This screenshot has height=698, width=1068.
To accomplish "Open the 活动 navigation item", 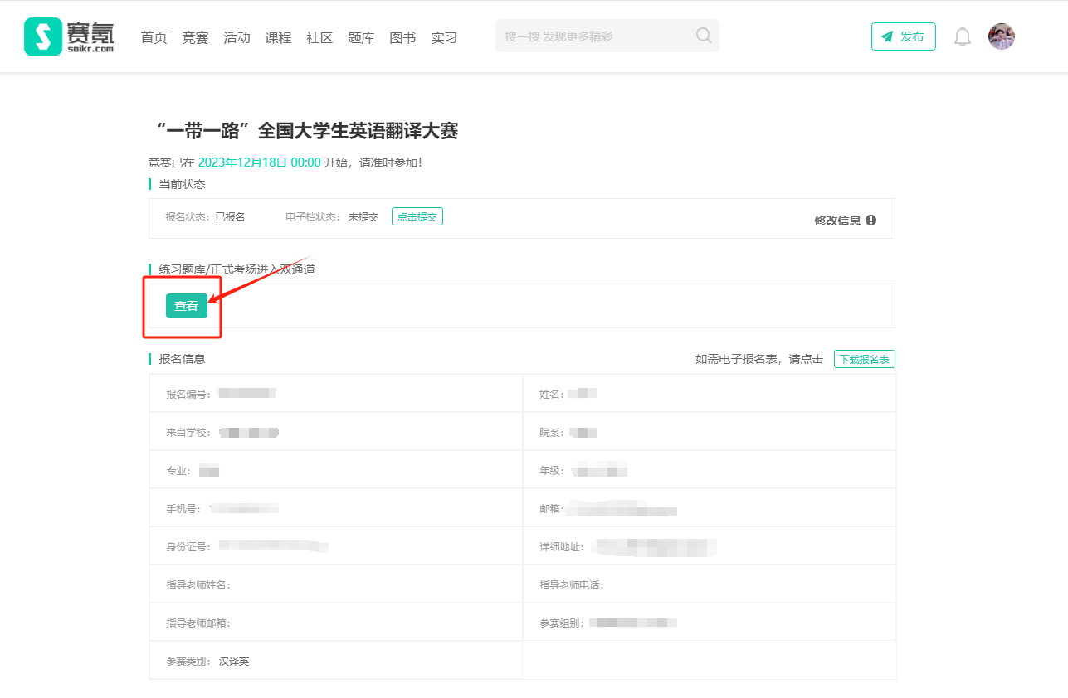I will click(237, 37).
